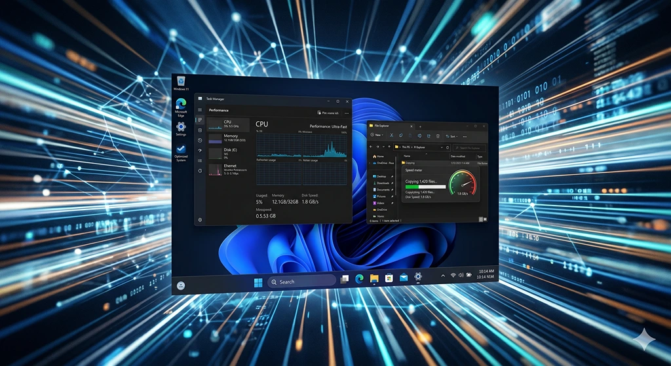This screenshot has height=366, width=671.
Task: Refresh the File Explorer folder view
Action: [447, 147]
